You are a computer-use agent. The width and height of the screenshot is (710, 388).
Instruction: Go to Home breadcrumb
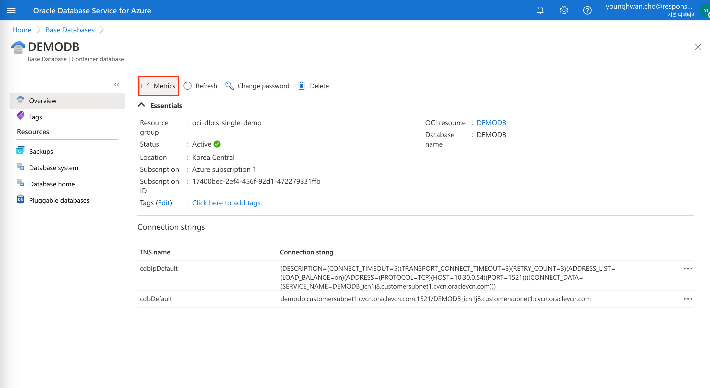click(22, 30)
